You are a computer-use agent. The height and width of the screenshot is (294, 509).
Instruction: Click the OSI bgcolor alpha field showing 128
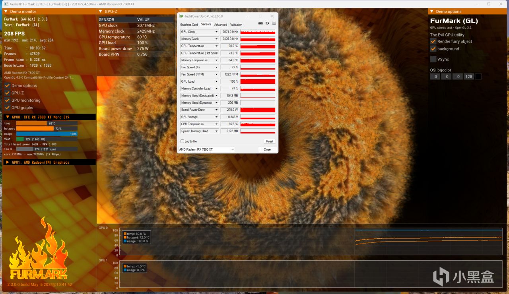[x=469, y=77]
